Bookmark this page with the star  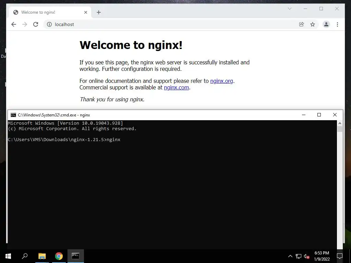coord(313,24)
